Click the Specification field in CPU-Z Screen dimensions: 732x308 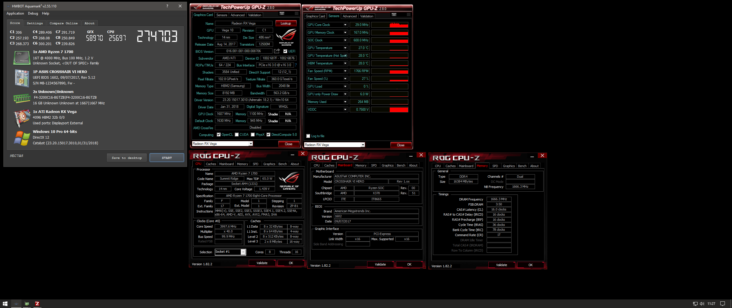(x=258, y=196)
